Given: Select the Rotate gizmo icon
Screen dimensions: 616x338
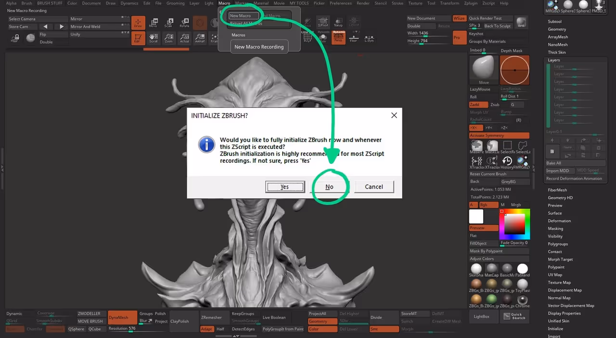Looking at the screenshot, I should (184, 23).
